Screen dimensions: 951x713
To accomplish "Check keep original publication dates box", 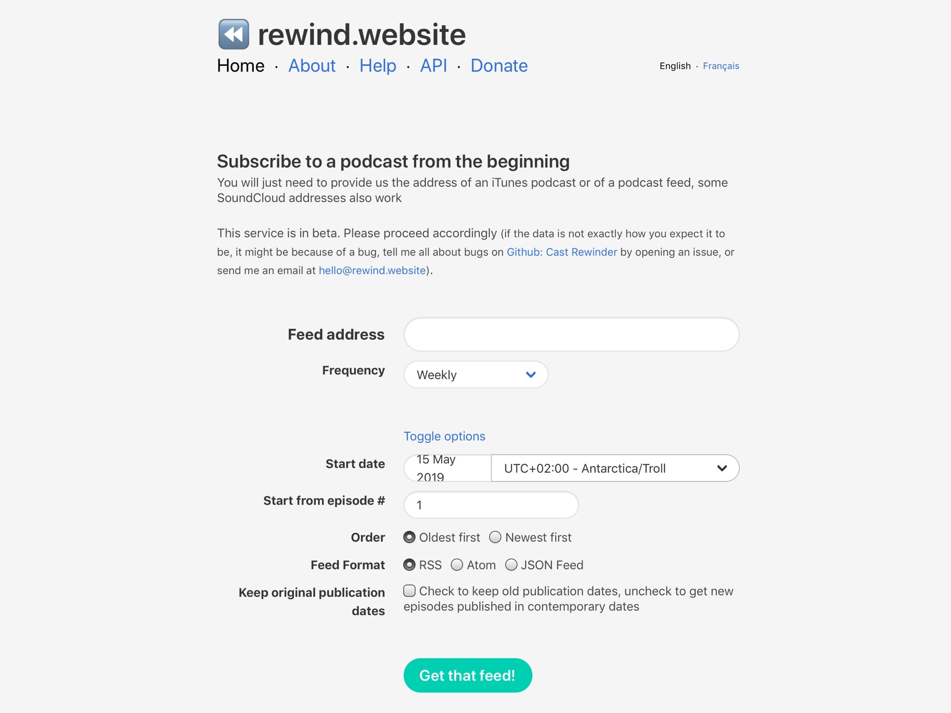I will (x=409, y=591).
